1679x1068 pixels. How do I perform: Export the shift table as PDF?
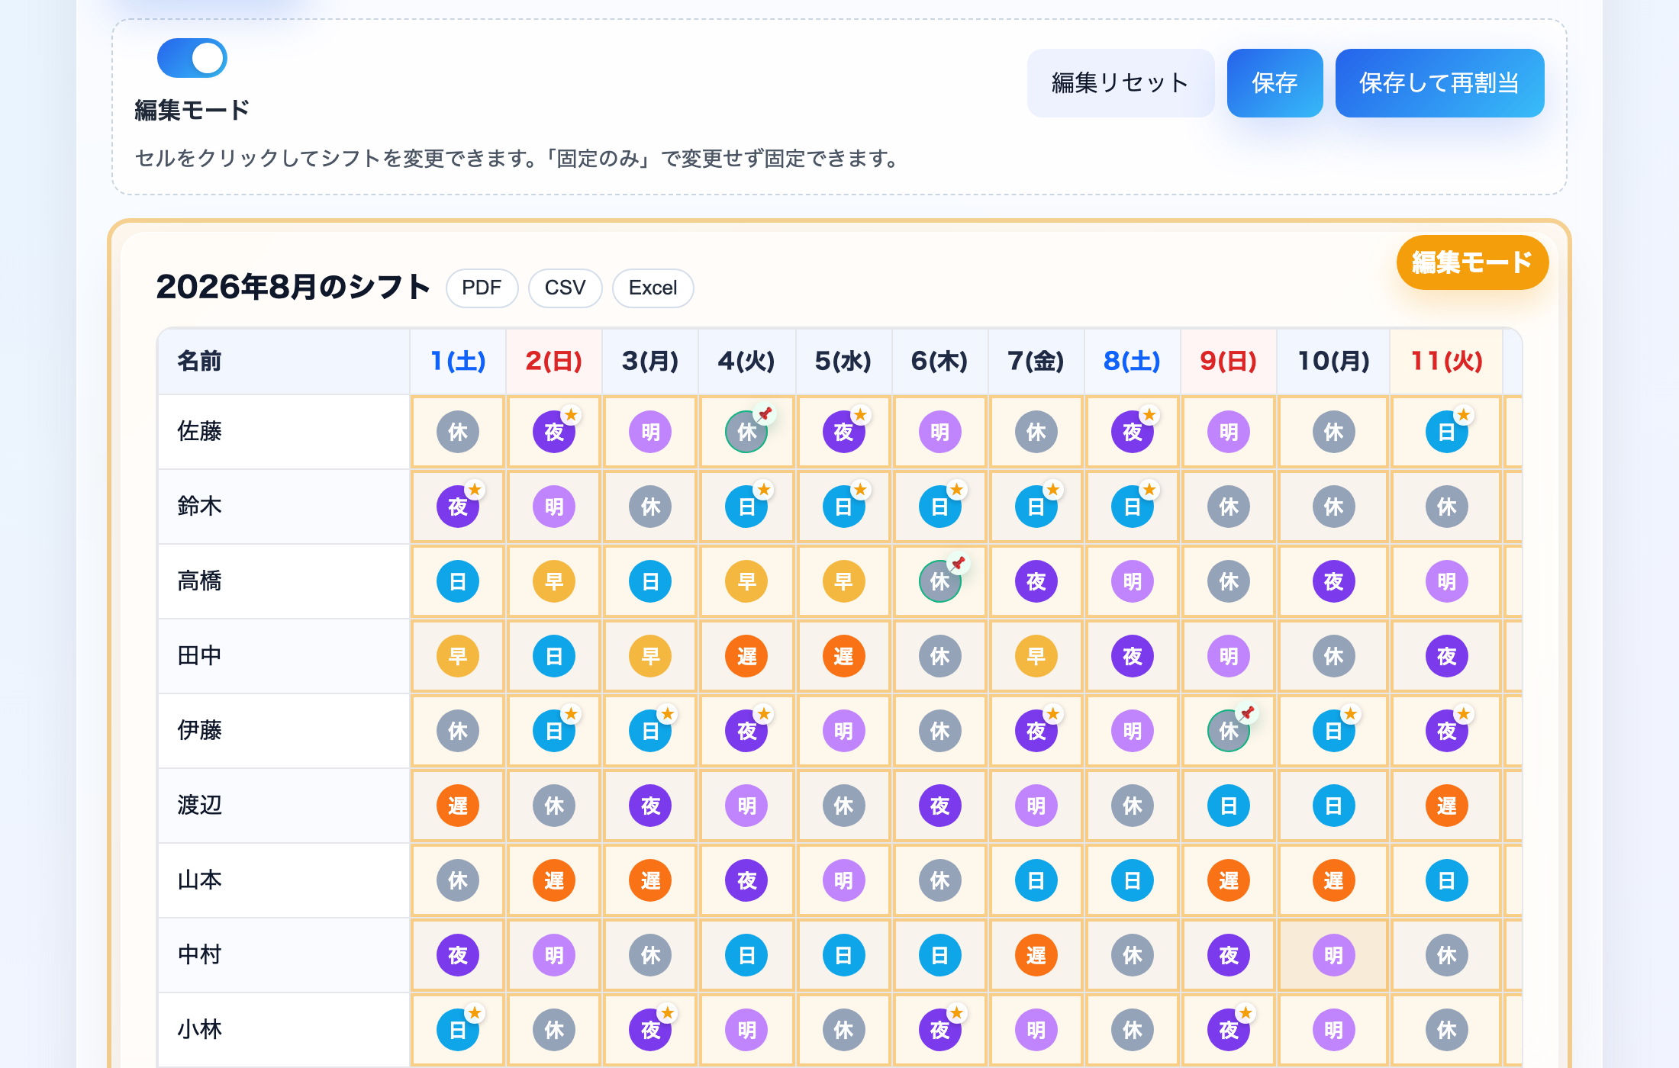(x=482, y=288)
